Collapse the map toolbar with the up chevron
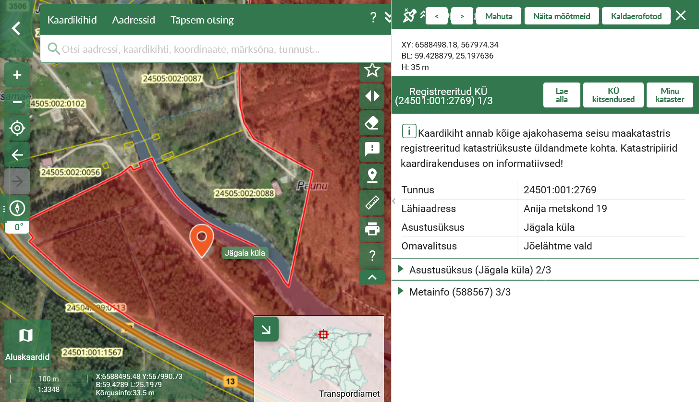Image resolution: width=699 pixels, height=402 pixels. point(372,277)
